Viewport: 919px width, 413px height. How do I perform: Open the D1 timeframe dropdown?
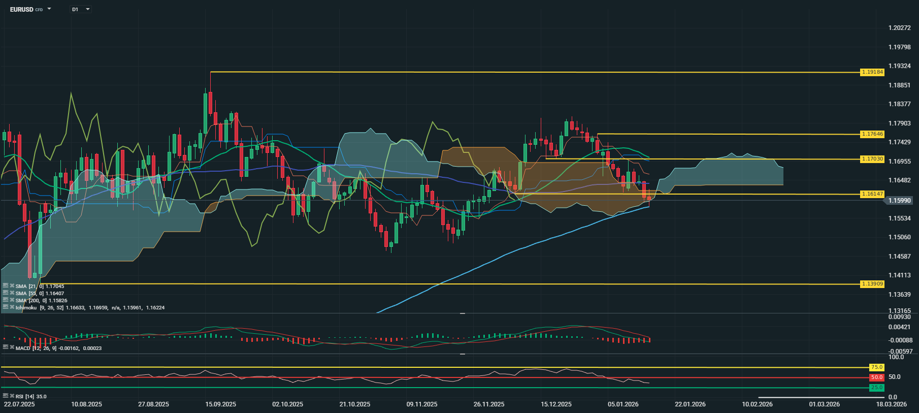(87, 9)
